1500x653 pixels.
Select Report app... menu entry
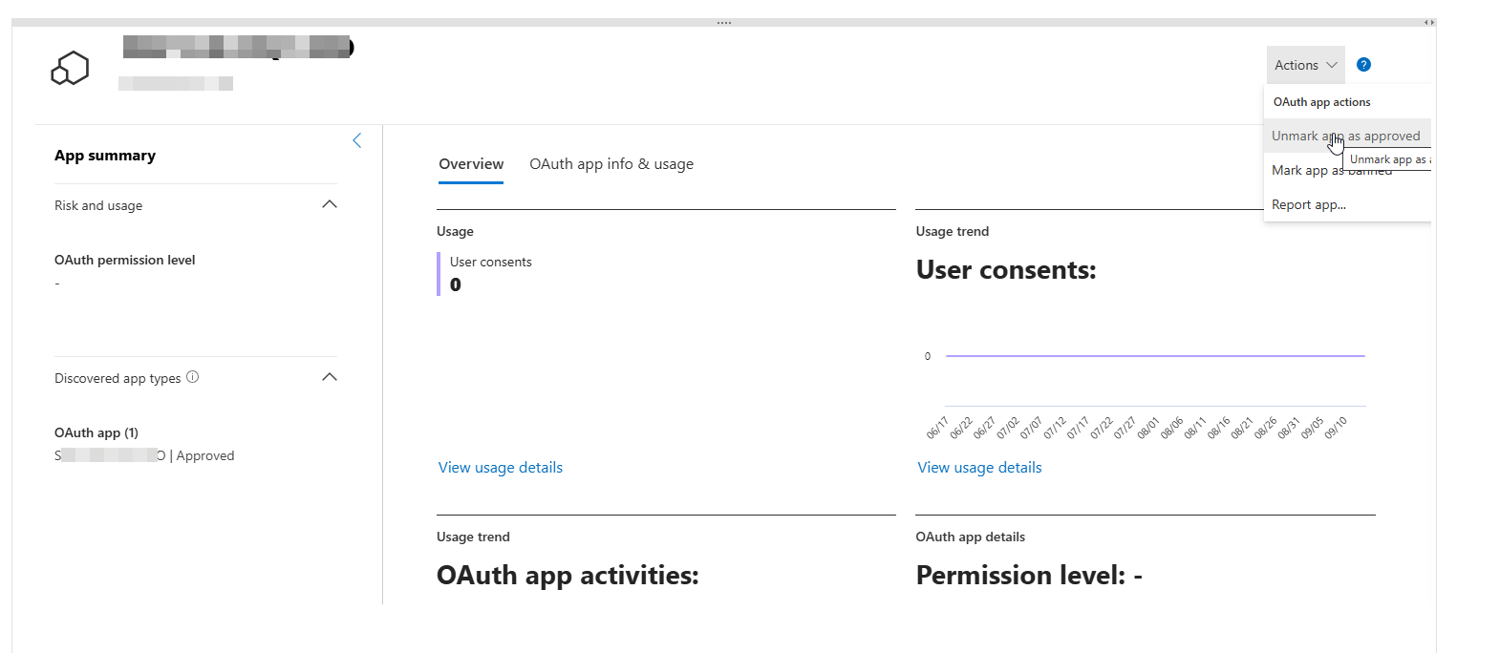coord(1309,204)
